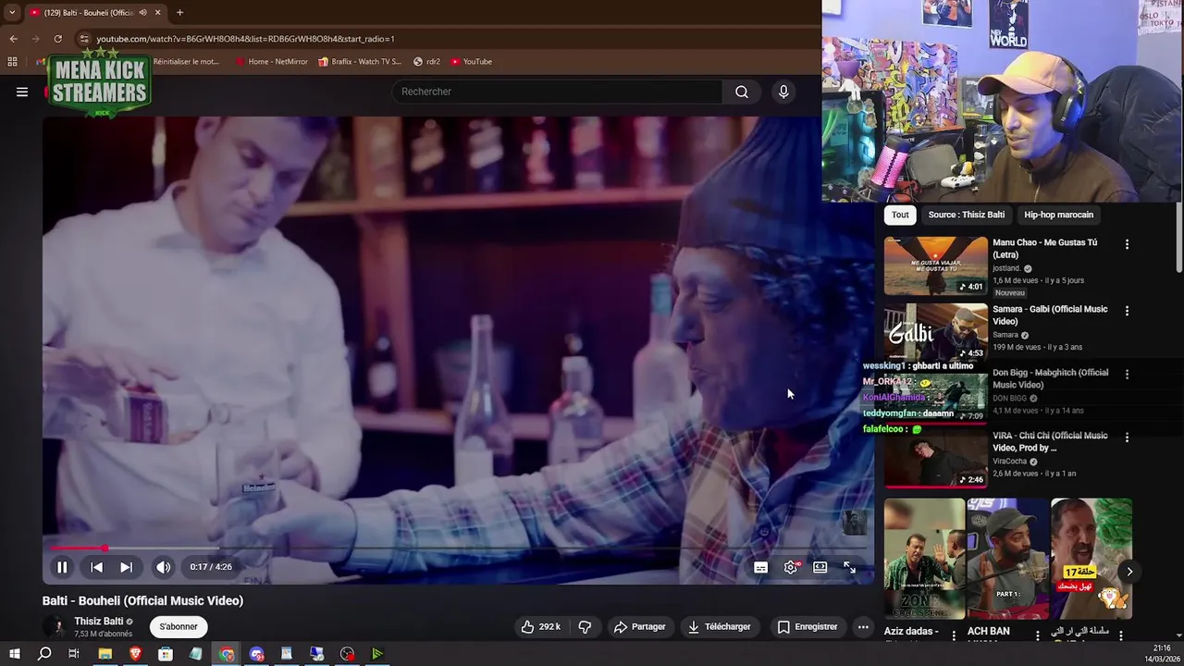Like the video (292 k)
The image size is (1184, 666).
pos(541,626)
